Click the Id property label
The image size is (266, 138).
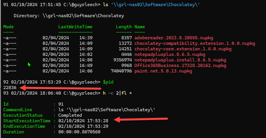(6, 104)
